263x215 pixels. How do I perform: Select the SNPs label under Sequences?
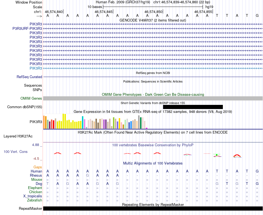[37, 90]
